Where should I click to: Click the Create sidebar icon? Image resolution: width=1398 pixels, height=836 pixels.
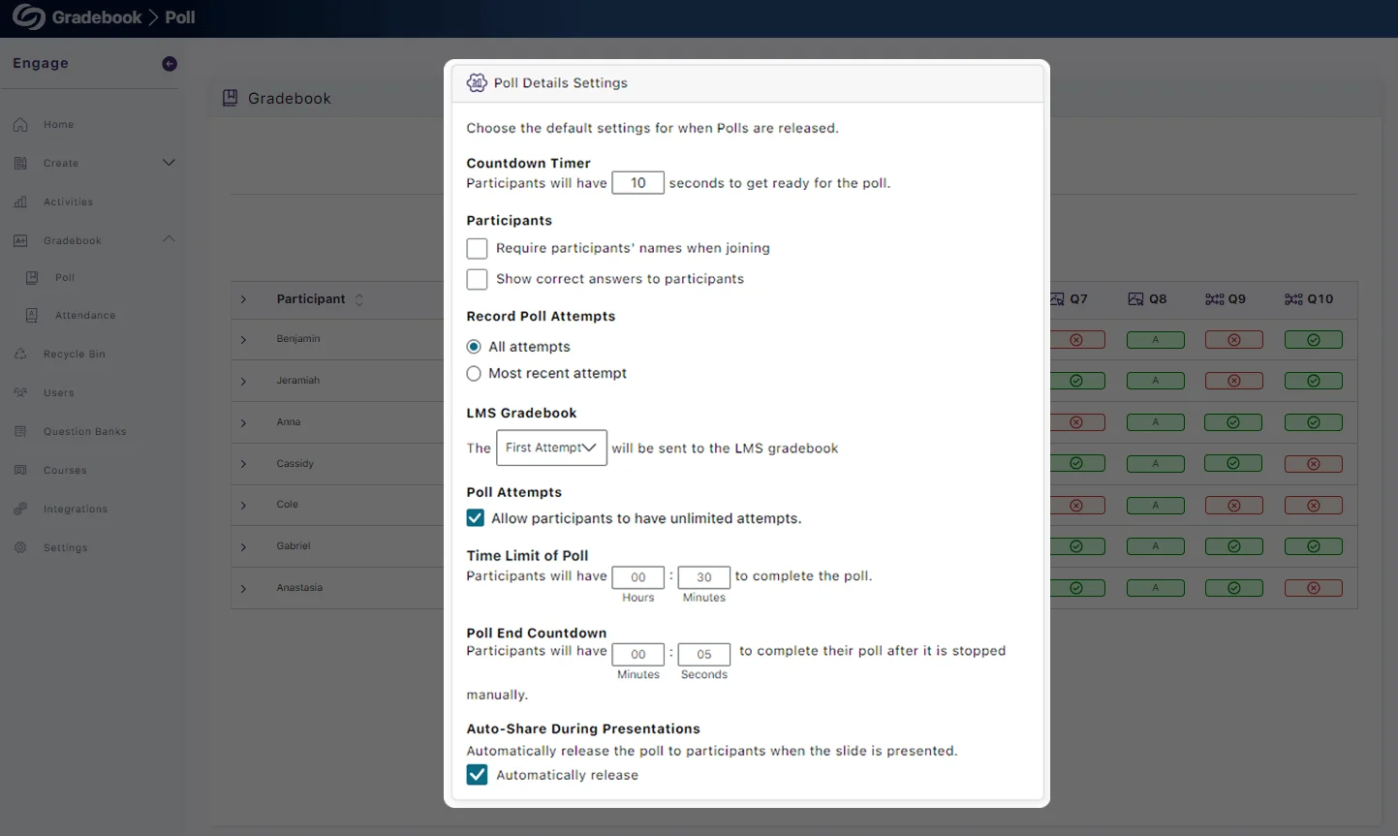click(20, 164)
